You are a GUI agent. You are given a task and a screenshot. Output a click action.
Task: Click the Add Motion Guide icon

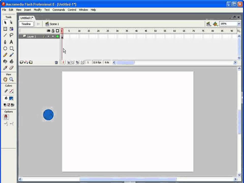point(26,63)
